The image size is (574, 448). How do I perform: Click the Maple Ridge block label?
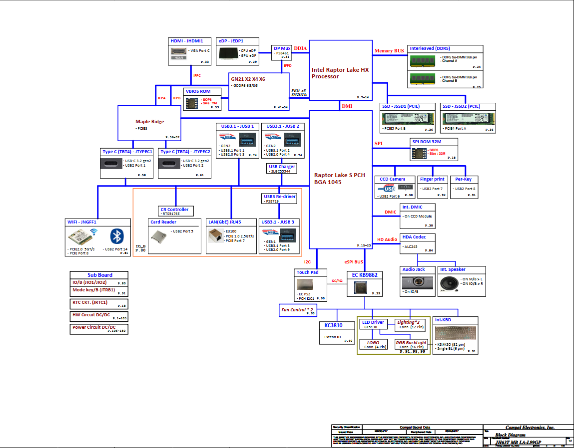[x=149, y=121]
